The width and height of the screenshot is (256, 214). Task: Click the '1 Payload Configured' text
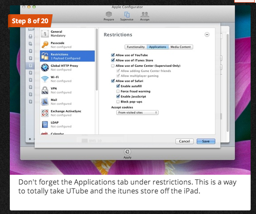point(66,58)
